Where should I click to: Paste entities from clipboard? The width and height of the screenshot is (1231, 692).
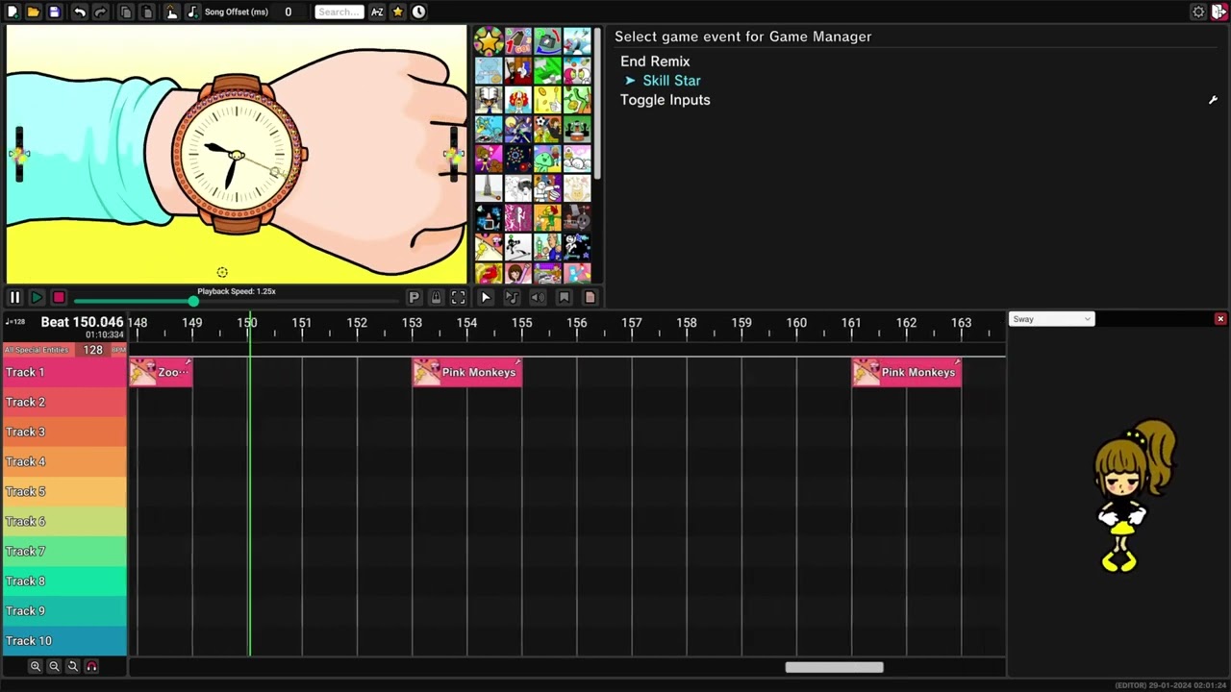[147, 12]
